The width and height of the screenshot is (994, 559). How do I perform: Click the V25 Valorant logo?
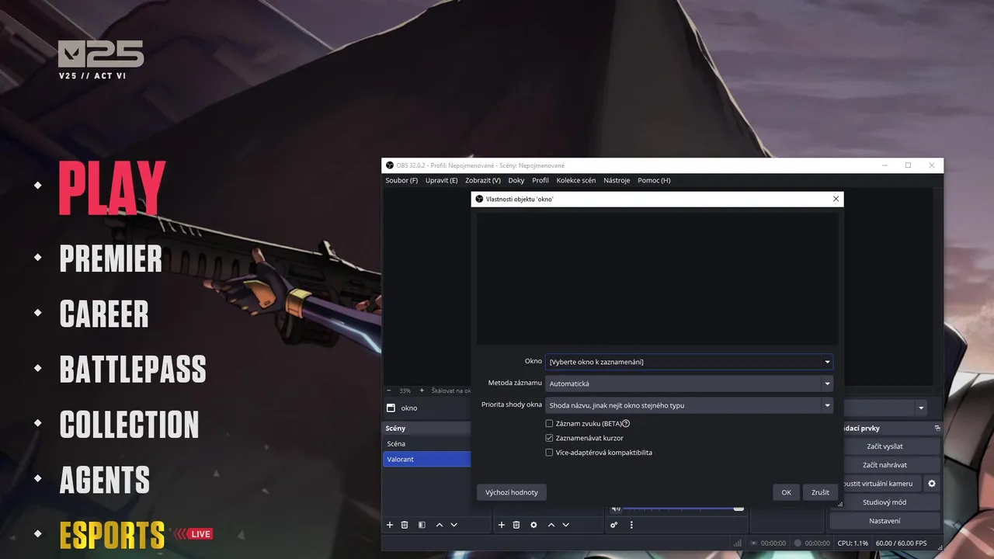click(x=101, y=54)
